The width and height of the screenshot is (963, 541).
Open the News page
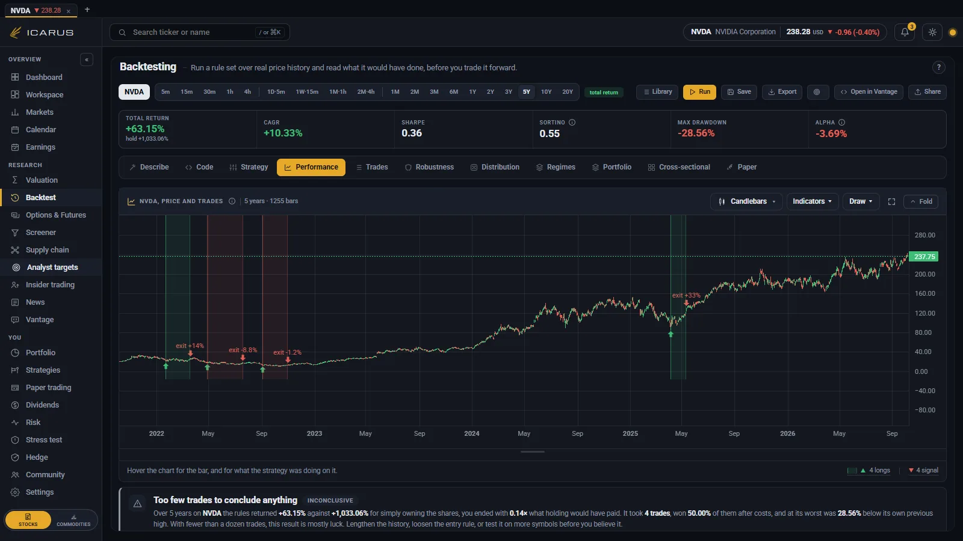point(51,302)
